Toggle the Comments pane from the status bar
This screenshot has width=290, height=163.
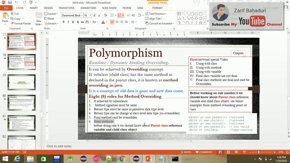(x=204, y=152)
